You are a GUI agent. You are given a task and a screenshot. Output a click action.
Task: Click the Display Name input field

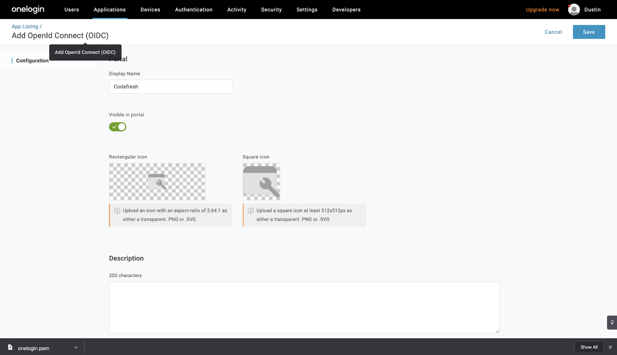click(x=170, y=87)
